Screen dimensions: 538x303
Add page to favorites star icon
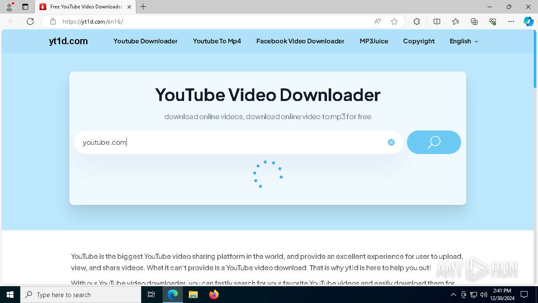click(x=394, y=21)
